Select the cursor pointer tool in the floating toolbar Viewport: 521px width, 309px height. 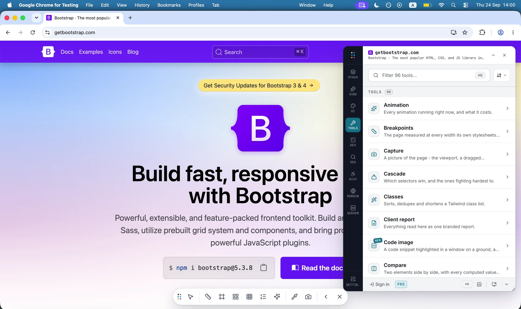[190, 297]
